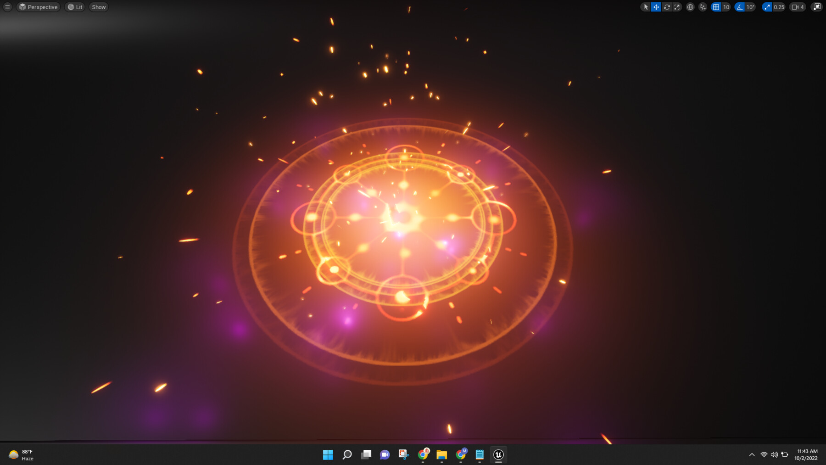
Task: Open the Show flags dropdown
Action: [x=98, y=7]
